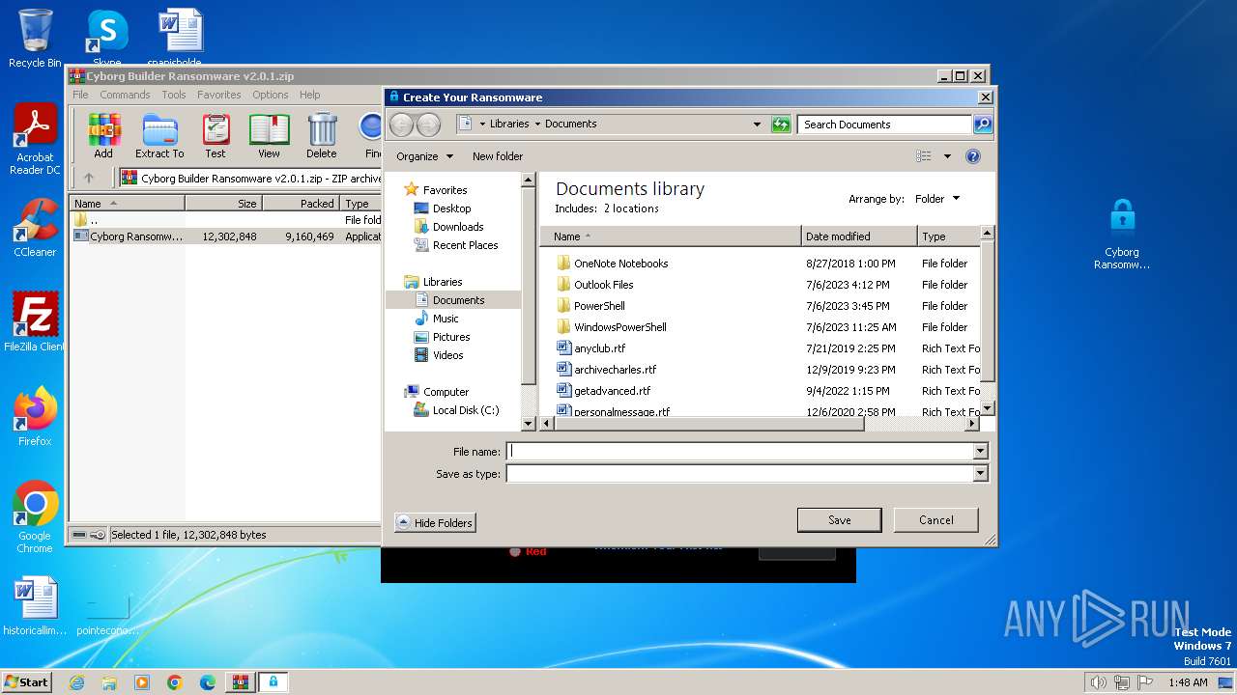Click the Save button
Viewport: 1237px width, 695px height.
click(839, 519)
